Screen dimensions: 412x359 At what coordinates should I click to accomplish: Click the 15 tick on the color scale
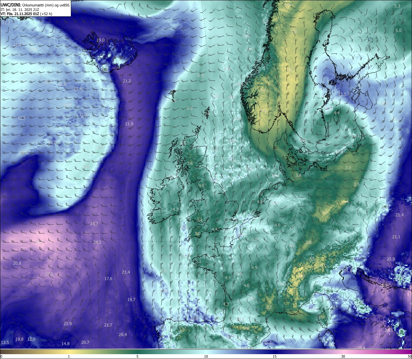pos(275,356)
